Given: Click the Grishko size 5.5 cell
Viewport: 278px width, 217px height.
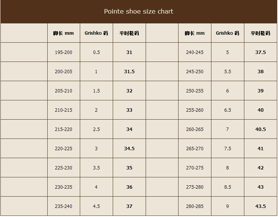Looking at the screenshot, I should tap(227, 72).
